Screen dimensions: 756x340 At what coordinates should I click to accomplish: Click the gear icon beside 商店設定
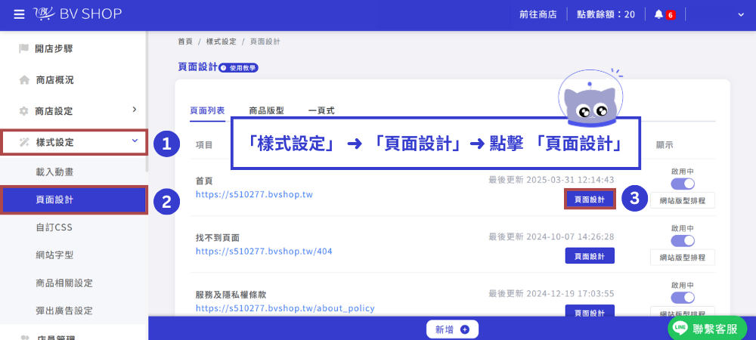tap(23, 111)
